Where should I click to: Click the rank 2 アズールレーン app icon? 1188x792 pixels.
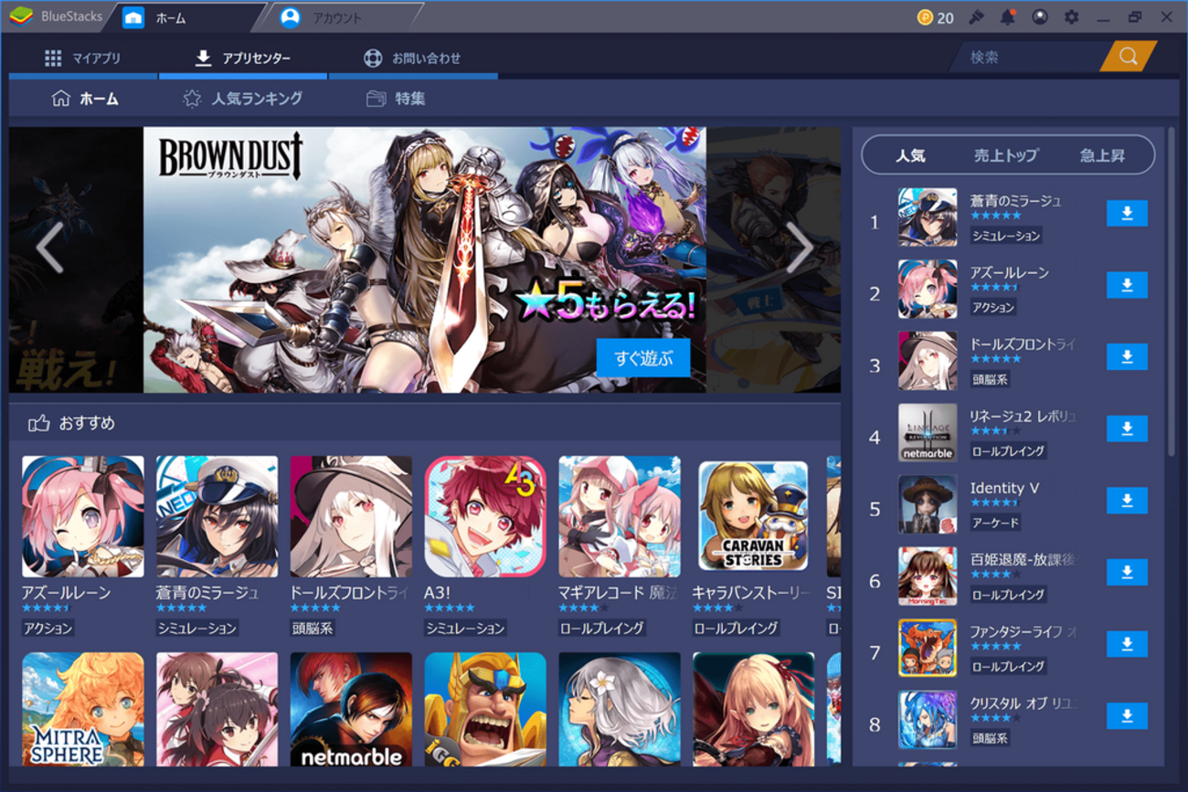pyautogui.click(x=928, y=289)
